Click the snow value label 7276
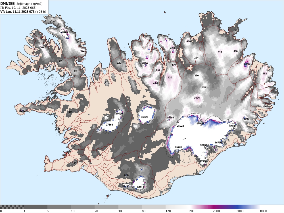Image resolution: width=284 pixels, height=213 pixels. 173,48
